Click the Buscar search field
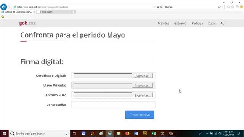Viewport: 244px width, 137px height. 191,7
